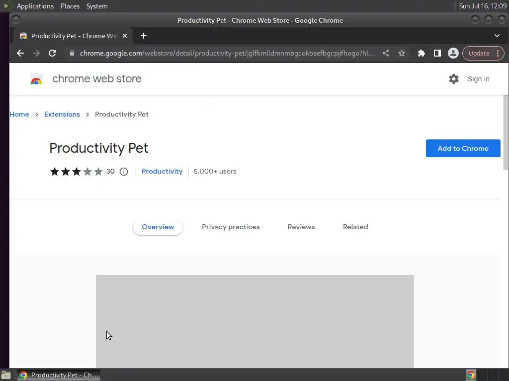Screen dimensions: 509x381
Task: Select the Productivity Pet browser tab
Action: tap(73, 36)
